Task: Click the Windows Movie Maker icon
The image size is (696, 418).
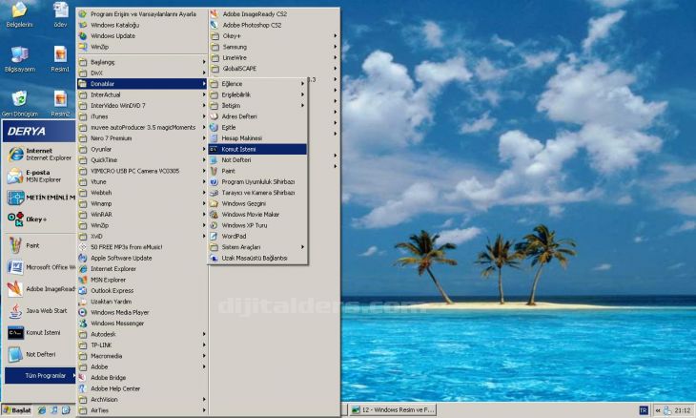Action: 214,215
